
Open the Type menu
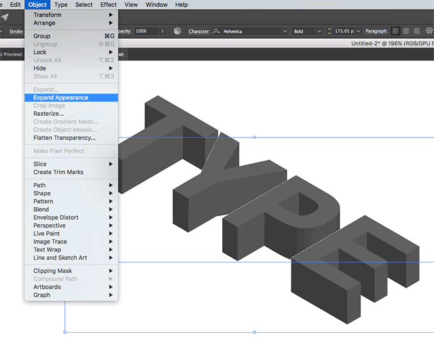click(x=60, y=5)
